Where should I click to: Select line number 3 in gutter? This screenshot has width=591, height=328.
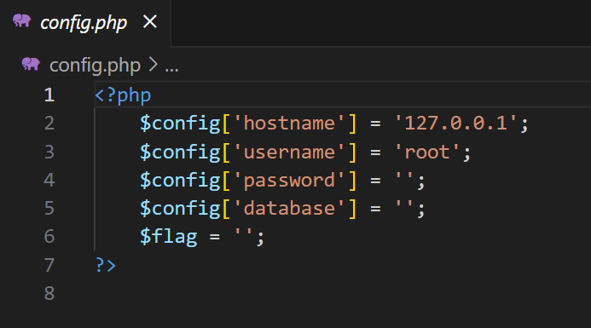pyautogui.click(x=49, y=152)
